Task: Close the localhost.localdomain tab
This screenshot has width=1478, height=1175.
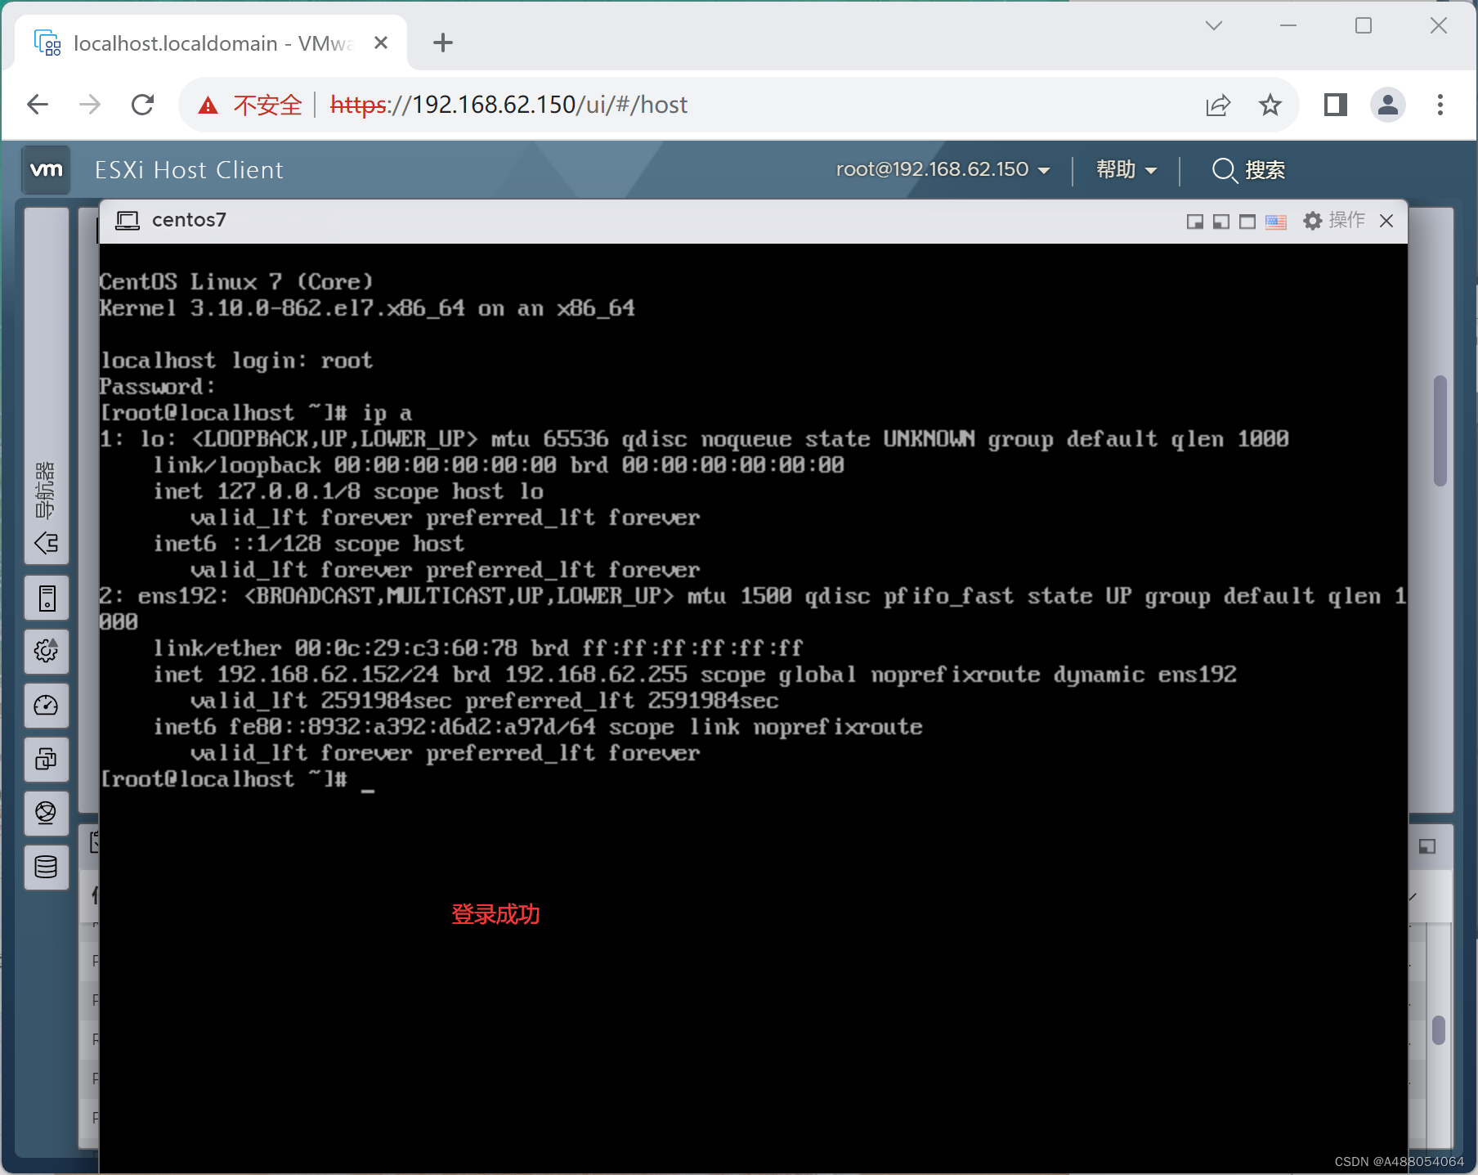Action: pyautogui.click(x=381, y=43)
